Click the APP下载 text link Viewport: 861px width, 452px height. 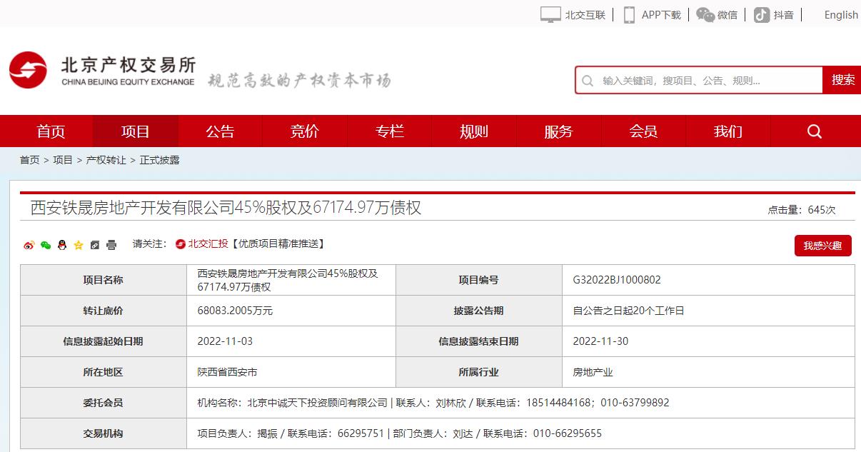click(x=661, y=15)
